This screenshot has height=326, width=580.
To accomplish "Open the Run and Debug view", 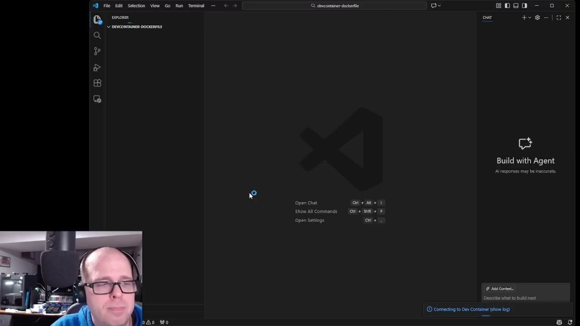I will click(x=97, y=67).
